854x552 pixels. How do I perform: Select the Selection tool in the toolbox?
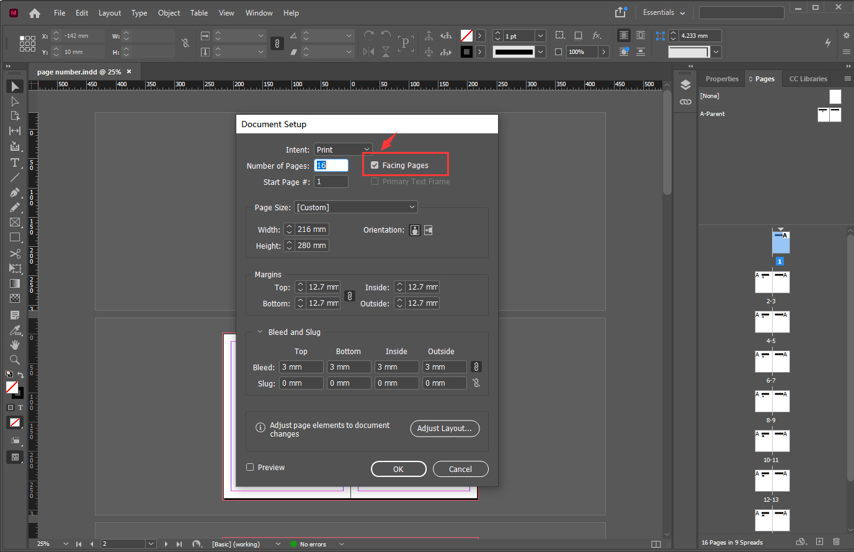click(15, 86)
